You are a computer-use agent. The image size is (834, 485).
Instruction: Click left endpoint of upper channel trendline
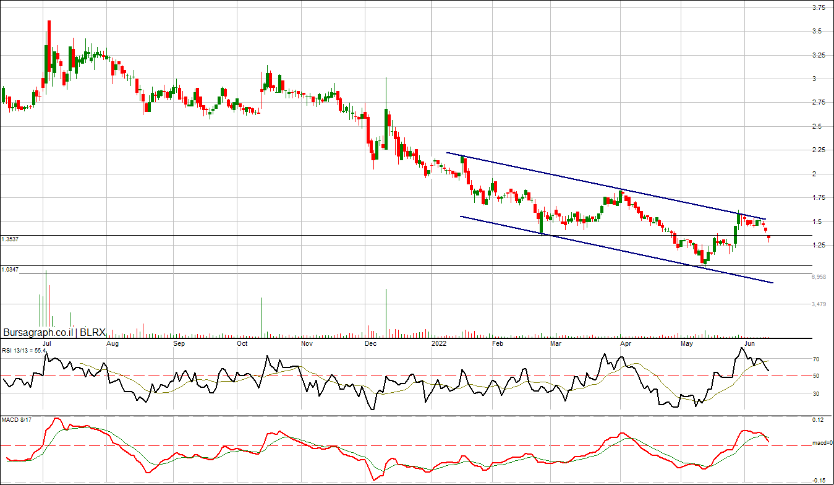pyautogui.click(x=447, y=153)
